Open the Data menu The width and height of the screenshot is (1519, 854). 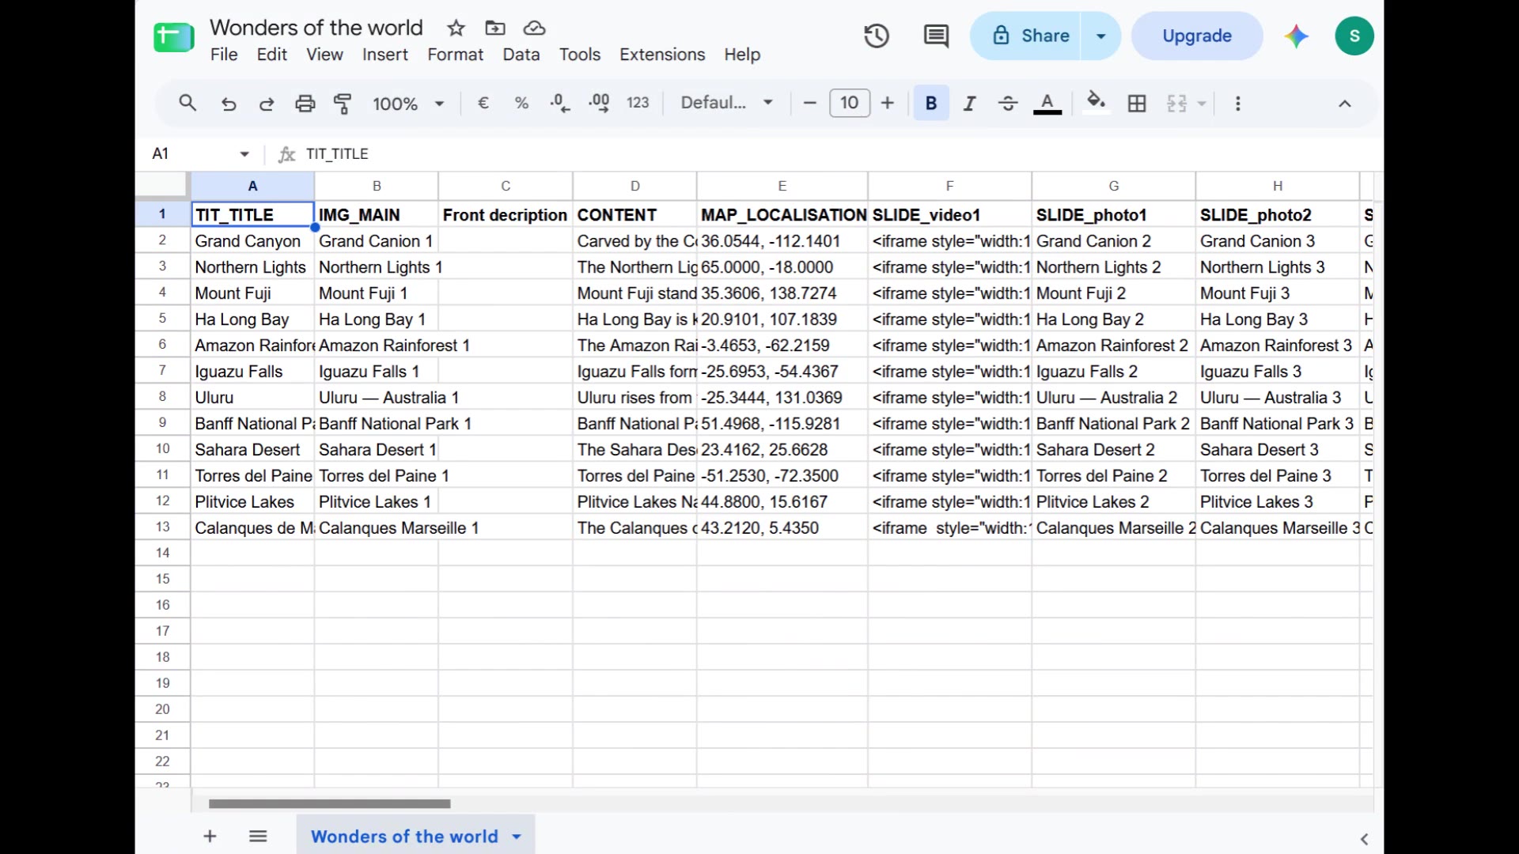coord(521,55)
